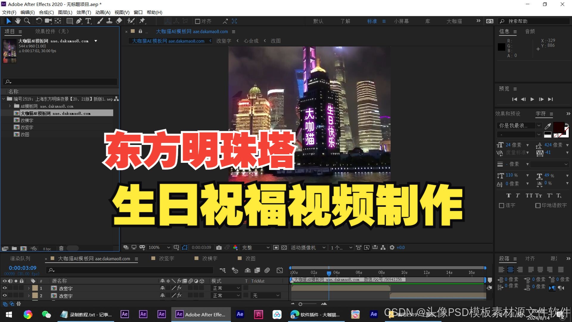
Task: Enable the 连字 ligatures checkbox
Action: (501, 205)
